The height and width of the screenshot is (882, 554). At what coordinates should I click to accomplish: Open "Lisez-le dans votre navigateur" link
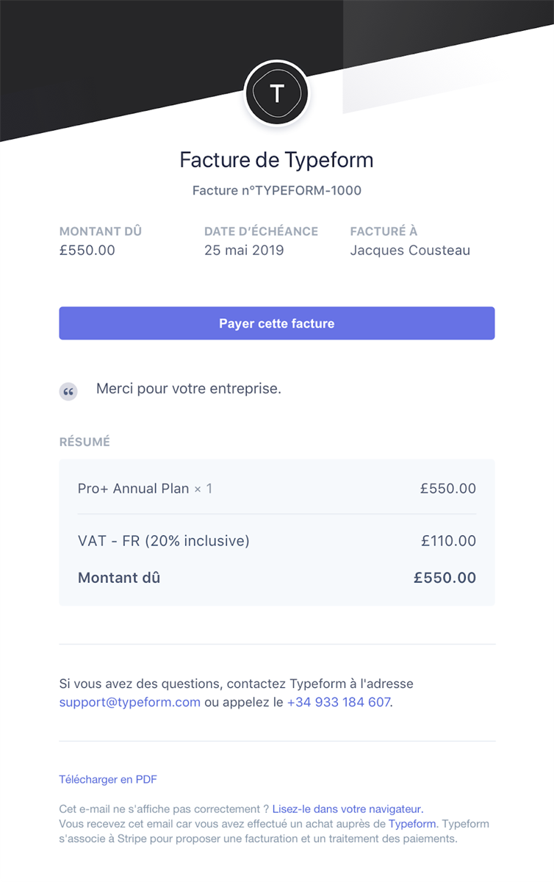pos(348,808)
